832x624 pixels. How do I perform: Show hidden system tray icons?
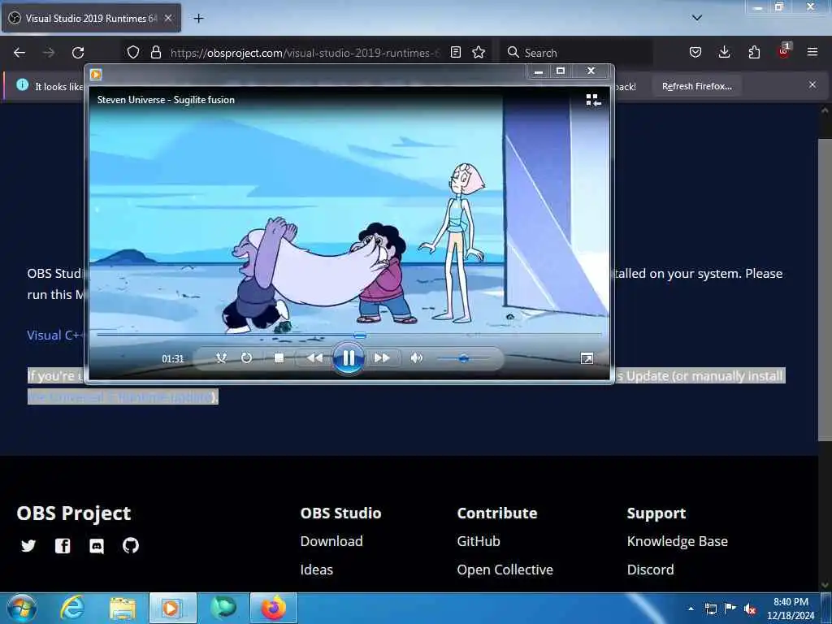691,609
